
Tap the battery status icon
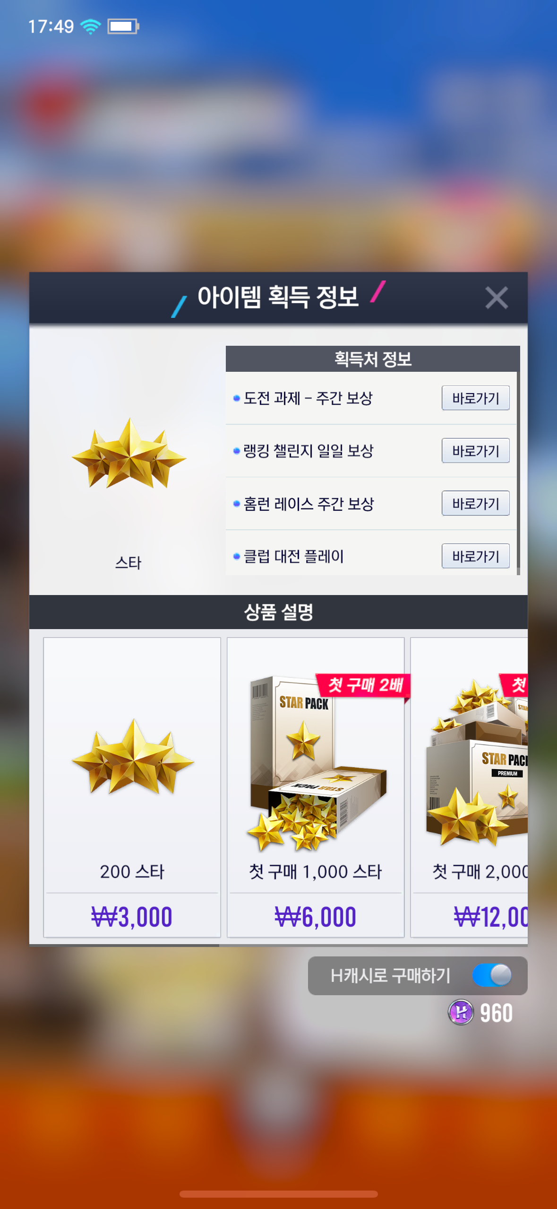[123, 26]
